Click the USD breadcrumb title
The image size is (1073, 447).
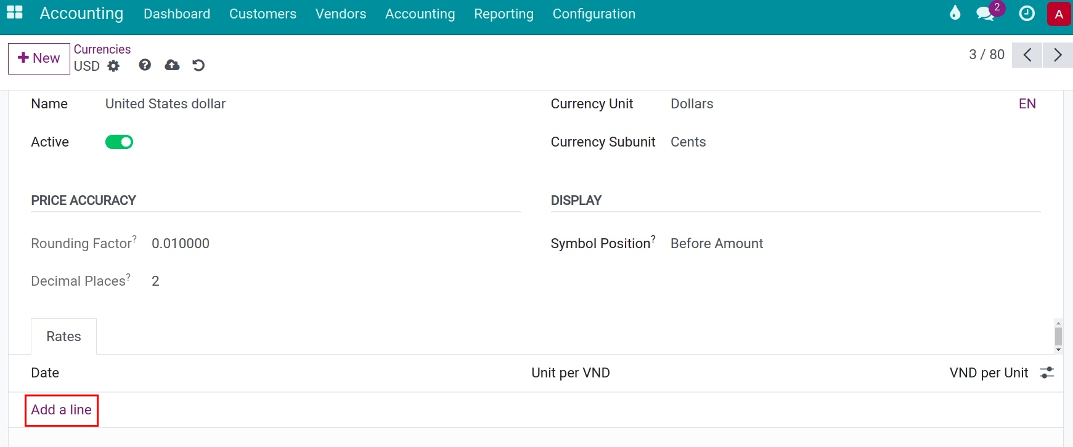[86, 66]
